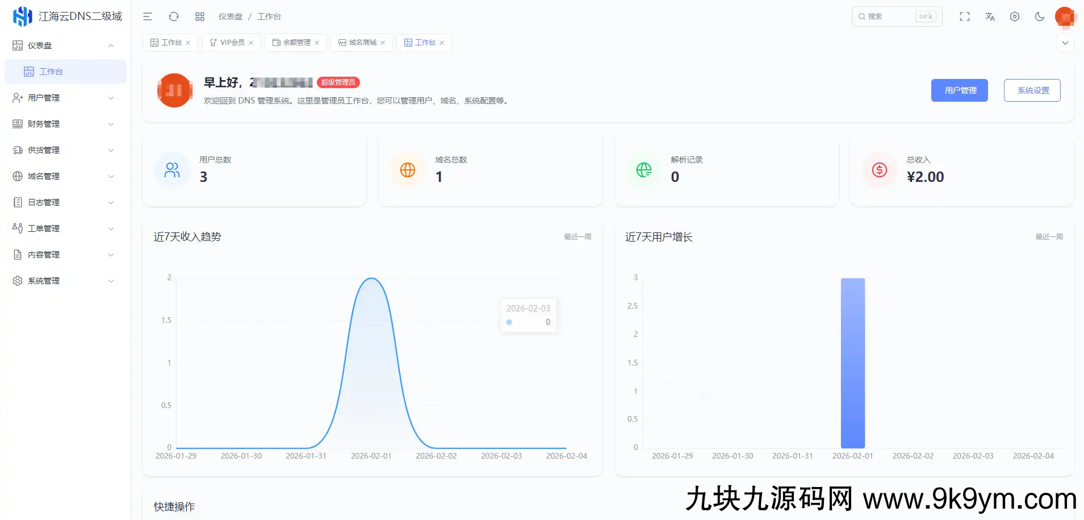Click the refresh page icon
Image resolution: width=1084 pixels, height=520 pixels.
[x=174, y=16]
